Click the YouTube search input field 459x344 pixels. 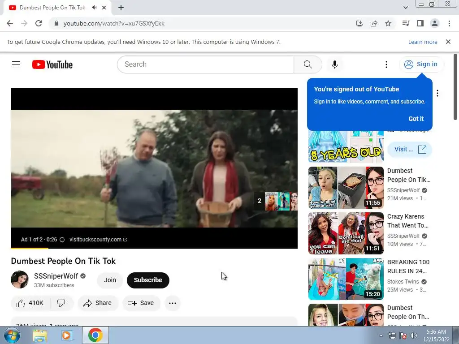205,64
